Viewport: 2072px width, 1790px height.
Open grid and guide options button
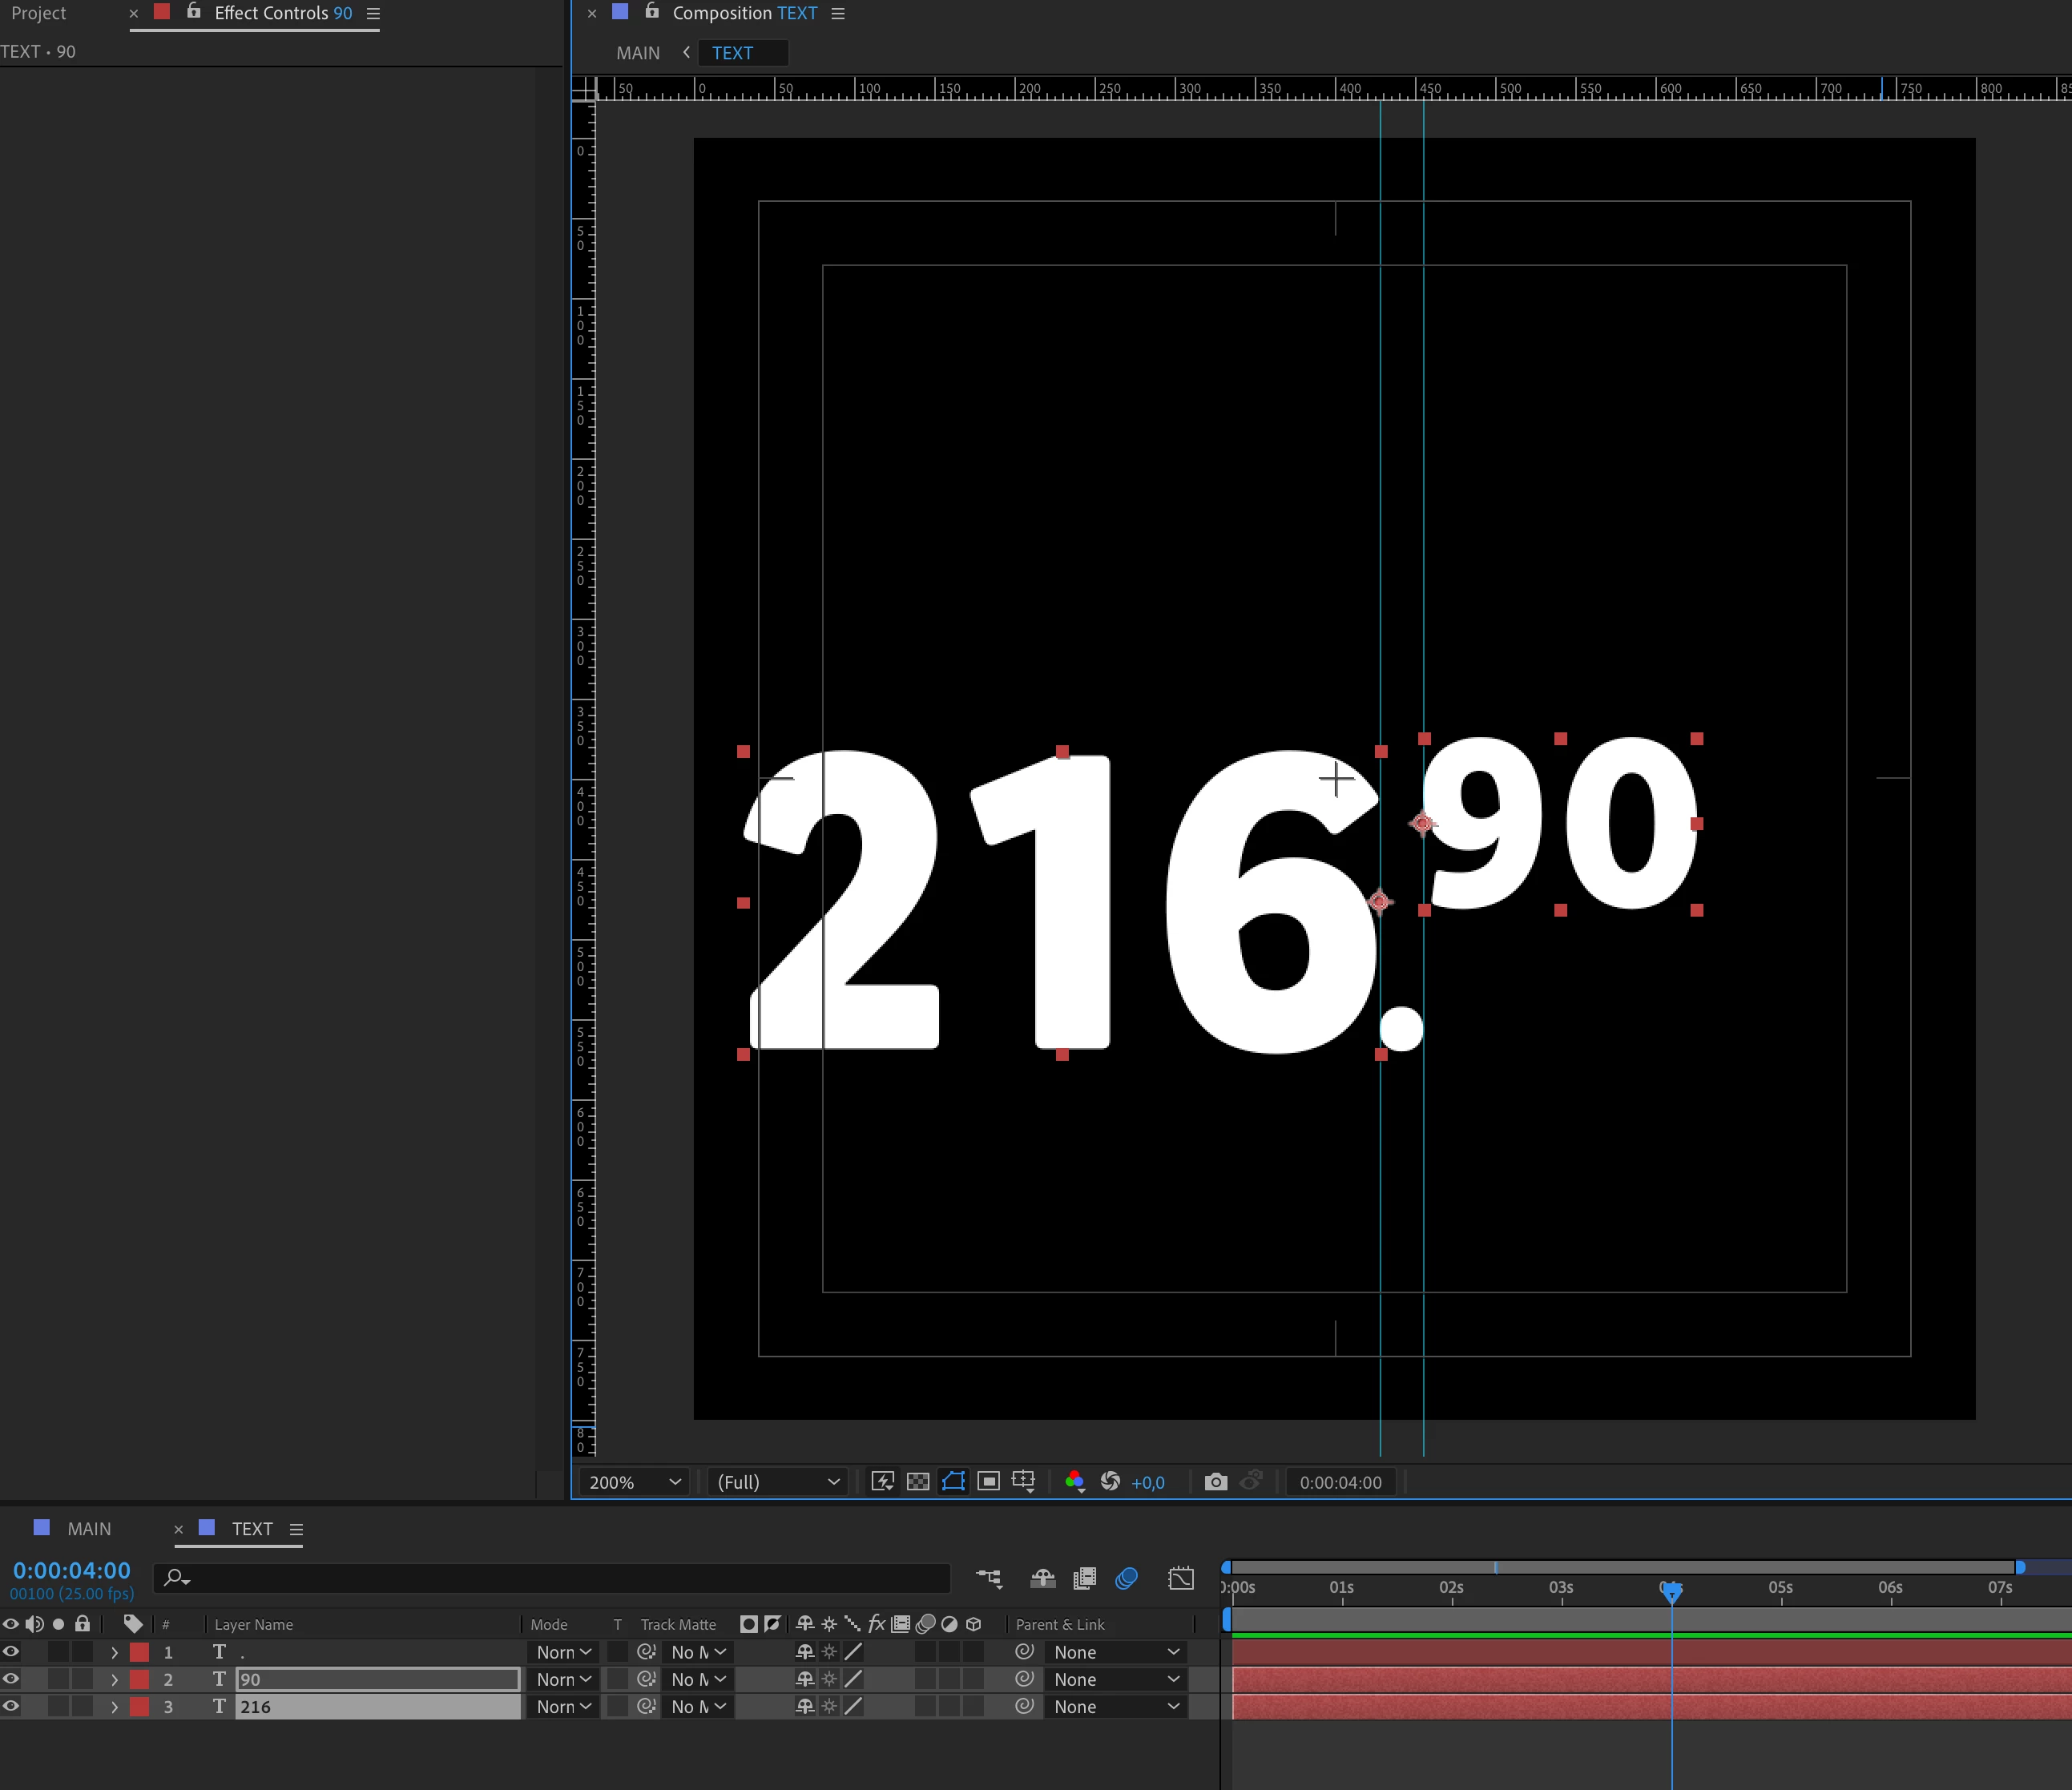(x=1023, y=1482)
